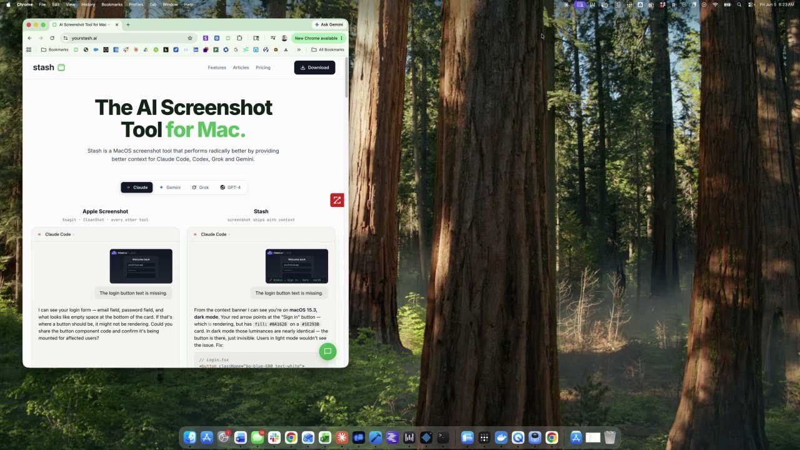Screen dimensions: 800x450
Task: Open the Chrome Extensions puzzle icon
Action: (x=239, y=38)
